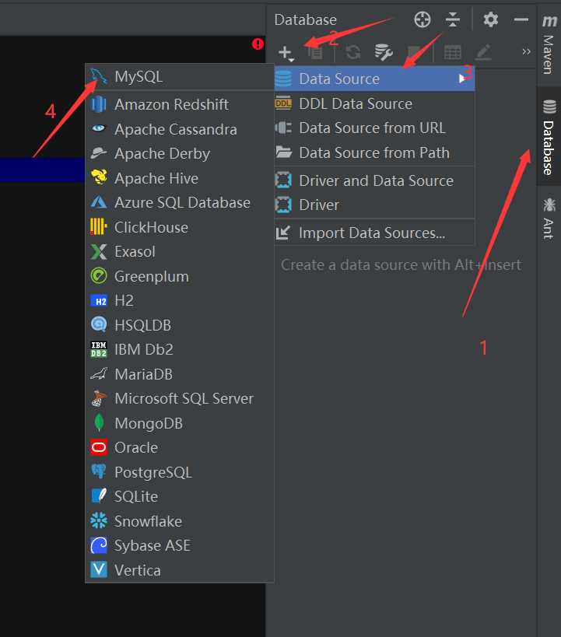Pick Azure SQL Database
The height and width of the screenshot is (637, 561).
(180, 203)
